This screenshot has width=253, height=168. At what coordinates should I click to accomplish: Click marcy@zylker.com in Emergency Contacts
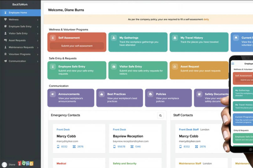67,141
